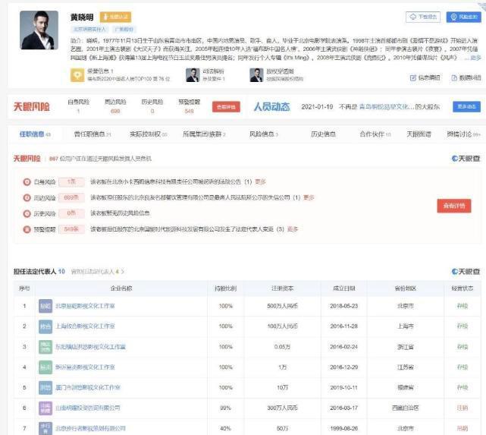This screenshot has height=435, width=486.
Task: Click the surrounding risk circle icon
Action: coord(27,197)
